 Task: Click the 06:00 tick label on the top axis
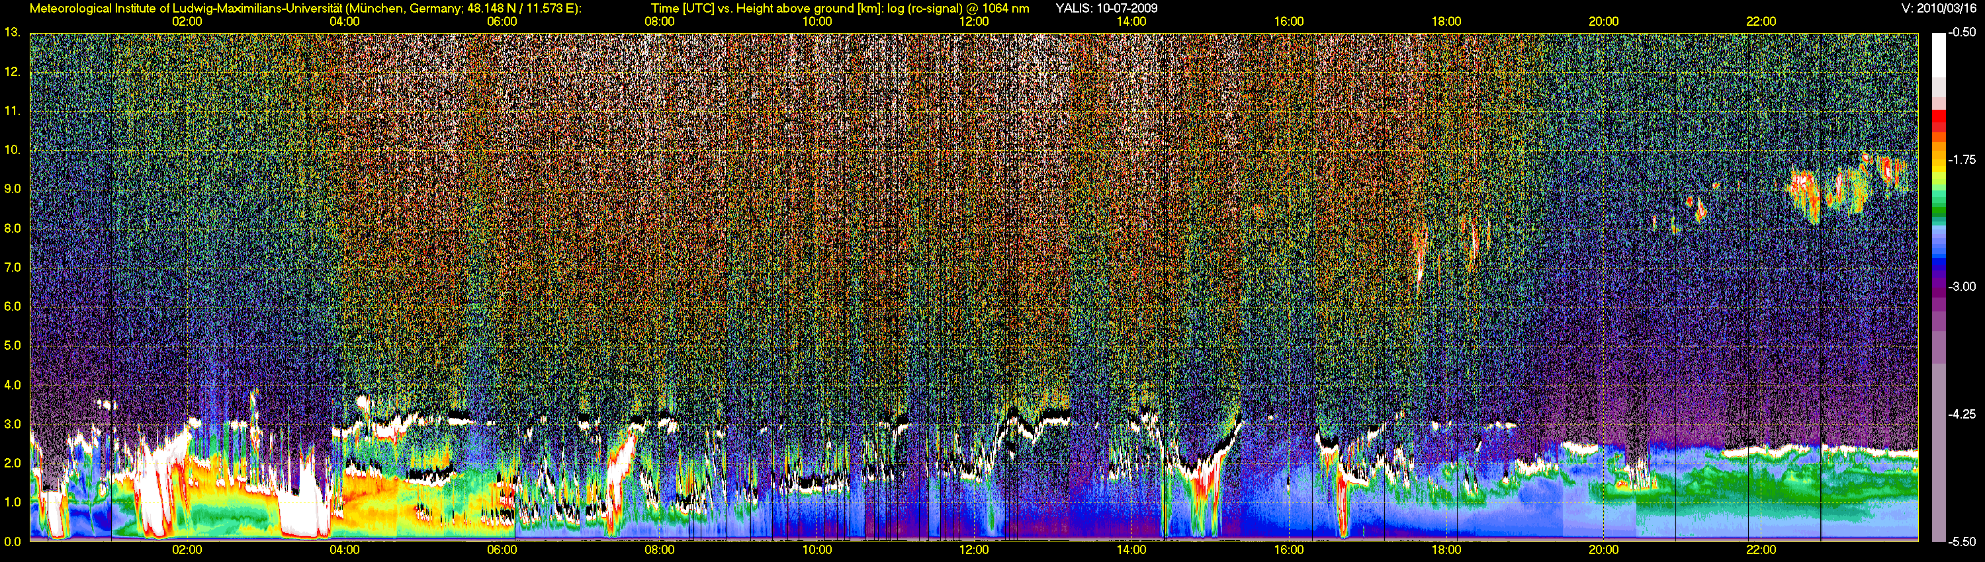pyautogui.click(x=502, y=22)
